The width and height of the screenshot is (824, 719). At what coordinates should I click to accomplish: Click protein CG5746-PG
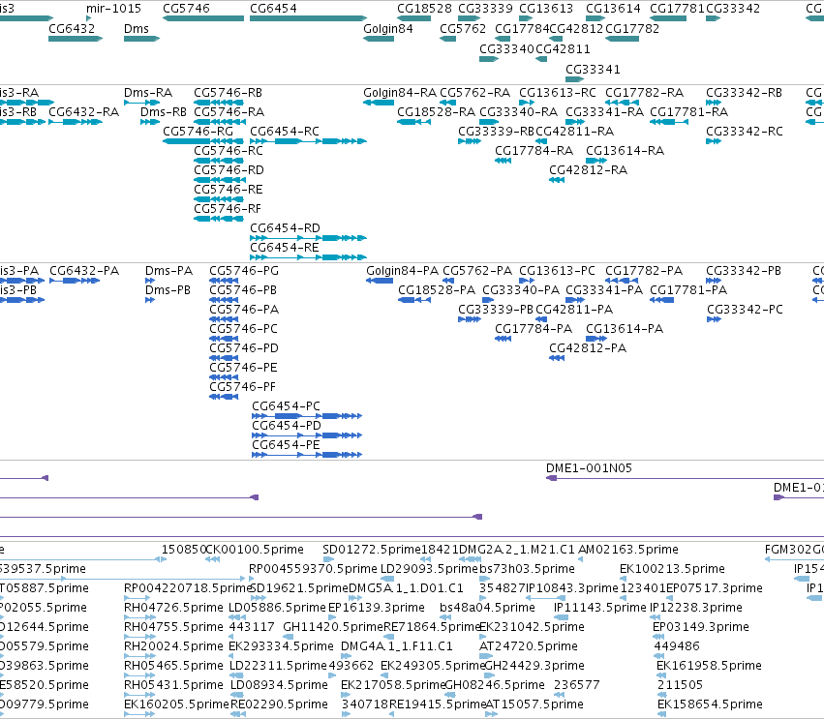224,281
